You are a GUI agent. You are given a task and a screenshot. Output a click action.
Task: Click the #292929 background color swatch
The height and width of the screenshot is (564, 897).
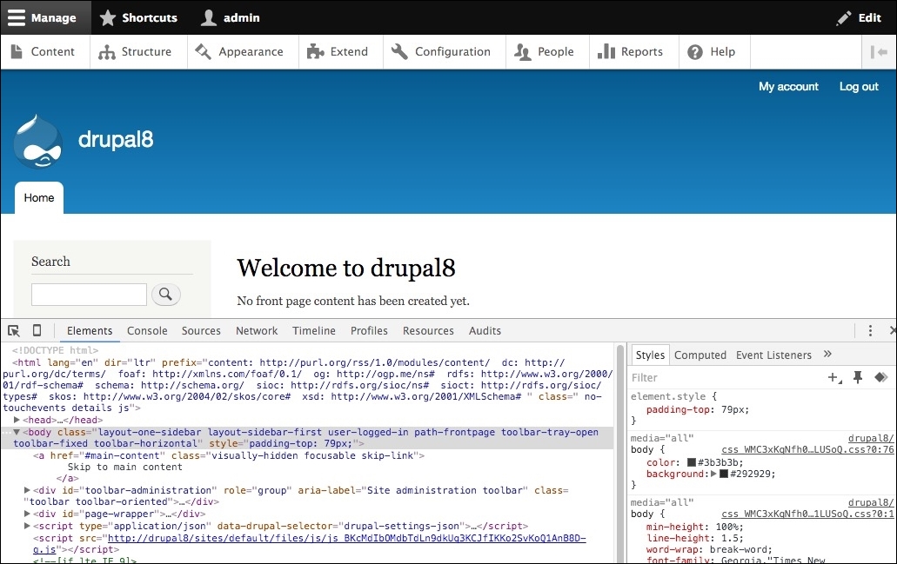pyautogui.click(x=724, y=474)
